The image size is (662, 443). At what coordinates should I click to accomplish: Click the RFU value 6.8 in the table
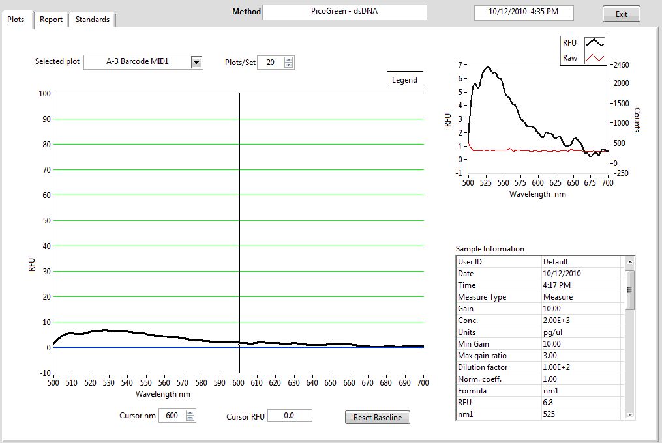point(548,403)
